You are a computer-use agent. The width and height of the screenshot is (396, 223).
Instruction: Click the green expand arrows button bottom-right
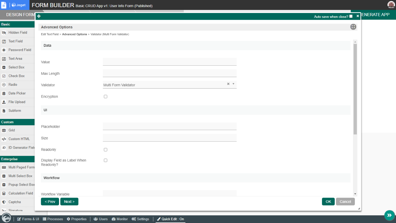click(x=389, y=215)
